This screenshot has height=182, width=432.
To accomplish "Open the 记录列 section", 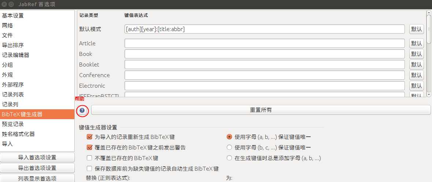I will (37, 105).
